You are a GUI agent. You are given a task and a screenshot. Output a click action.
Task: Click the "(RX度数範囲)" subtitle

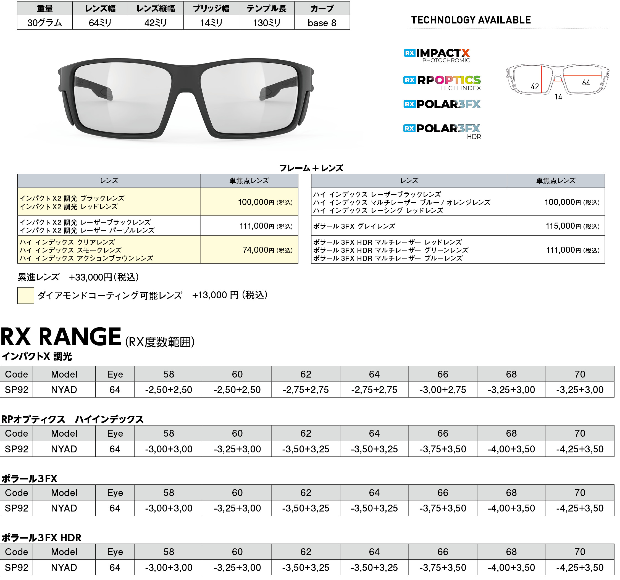pyautogui.click(x=160, y=342)
